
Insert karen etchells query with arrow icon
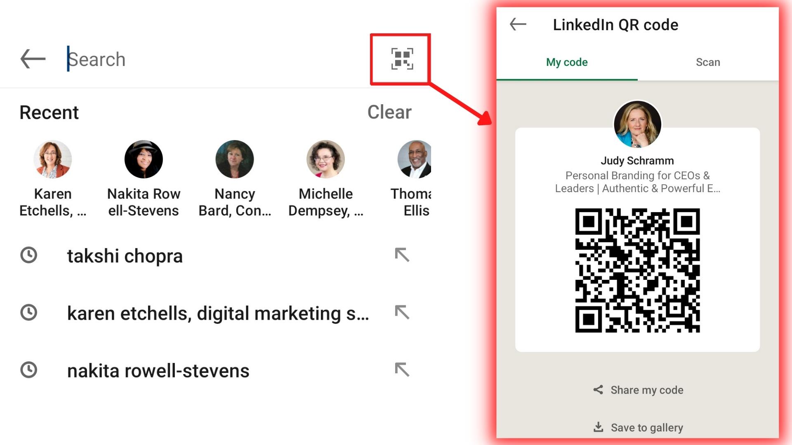point(402,312)
